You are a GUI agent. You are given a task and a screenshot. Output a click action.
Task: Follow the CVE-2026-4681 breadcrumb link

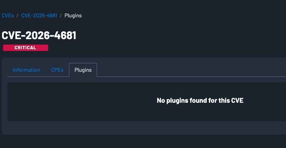point(39,16)
